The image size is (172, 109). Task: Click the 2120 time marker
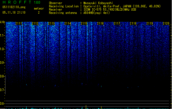pyautogui.click(x=166, y=23)
